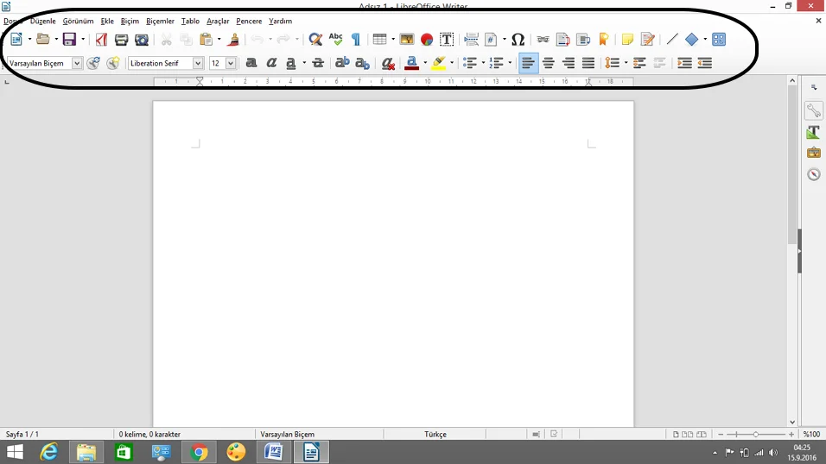Click the Türkçe language status field
826x464 pixels.
[435, 434]
